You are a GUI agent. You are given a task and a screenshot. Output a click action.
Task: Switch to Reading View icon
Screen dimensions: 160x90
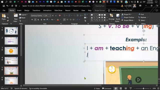(x=126, y=88)
